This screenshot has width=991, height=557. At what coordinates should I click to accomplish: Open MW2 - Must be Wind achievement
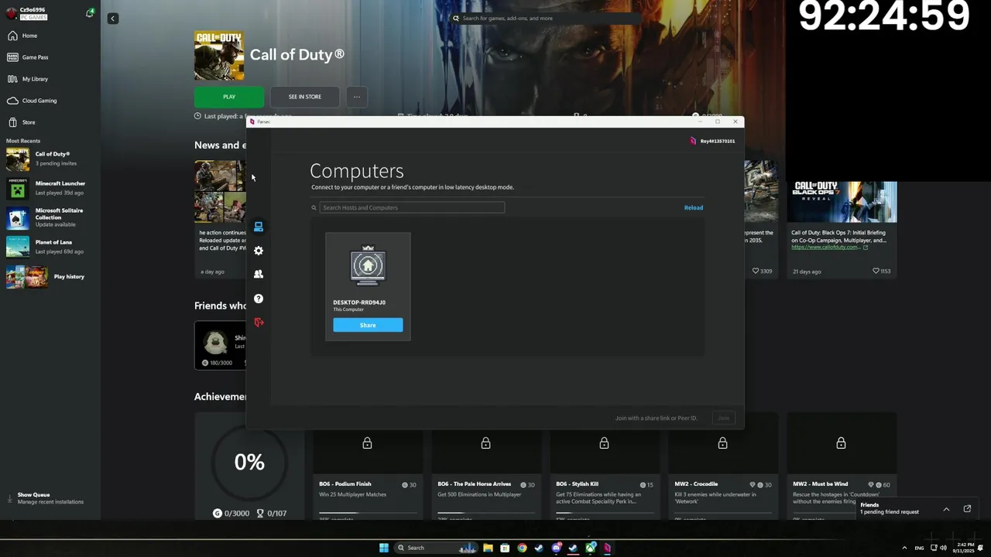tap(842, 464)
